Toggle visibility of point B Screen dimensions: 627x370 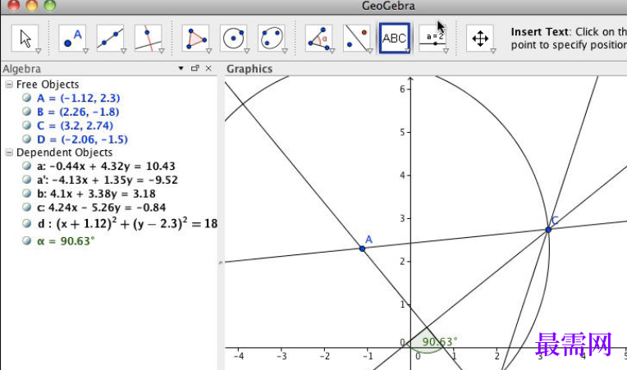[27, 112]
